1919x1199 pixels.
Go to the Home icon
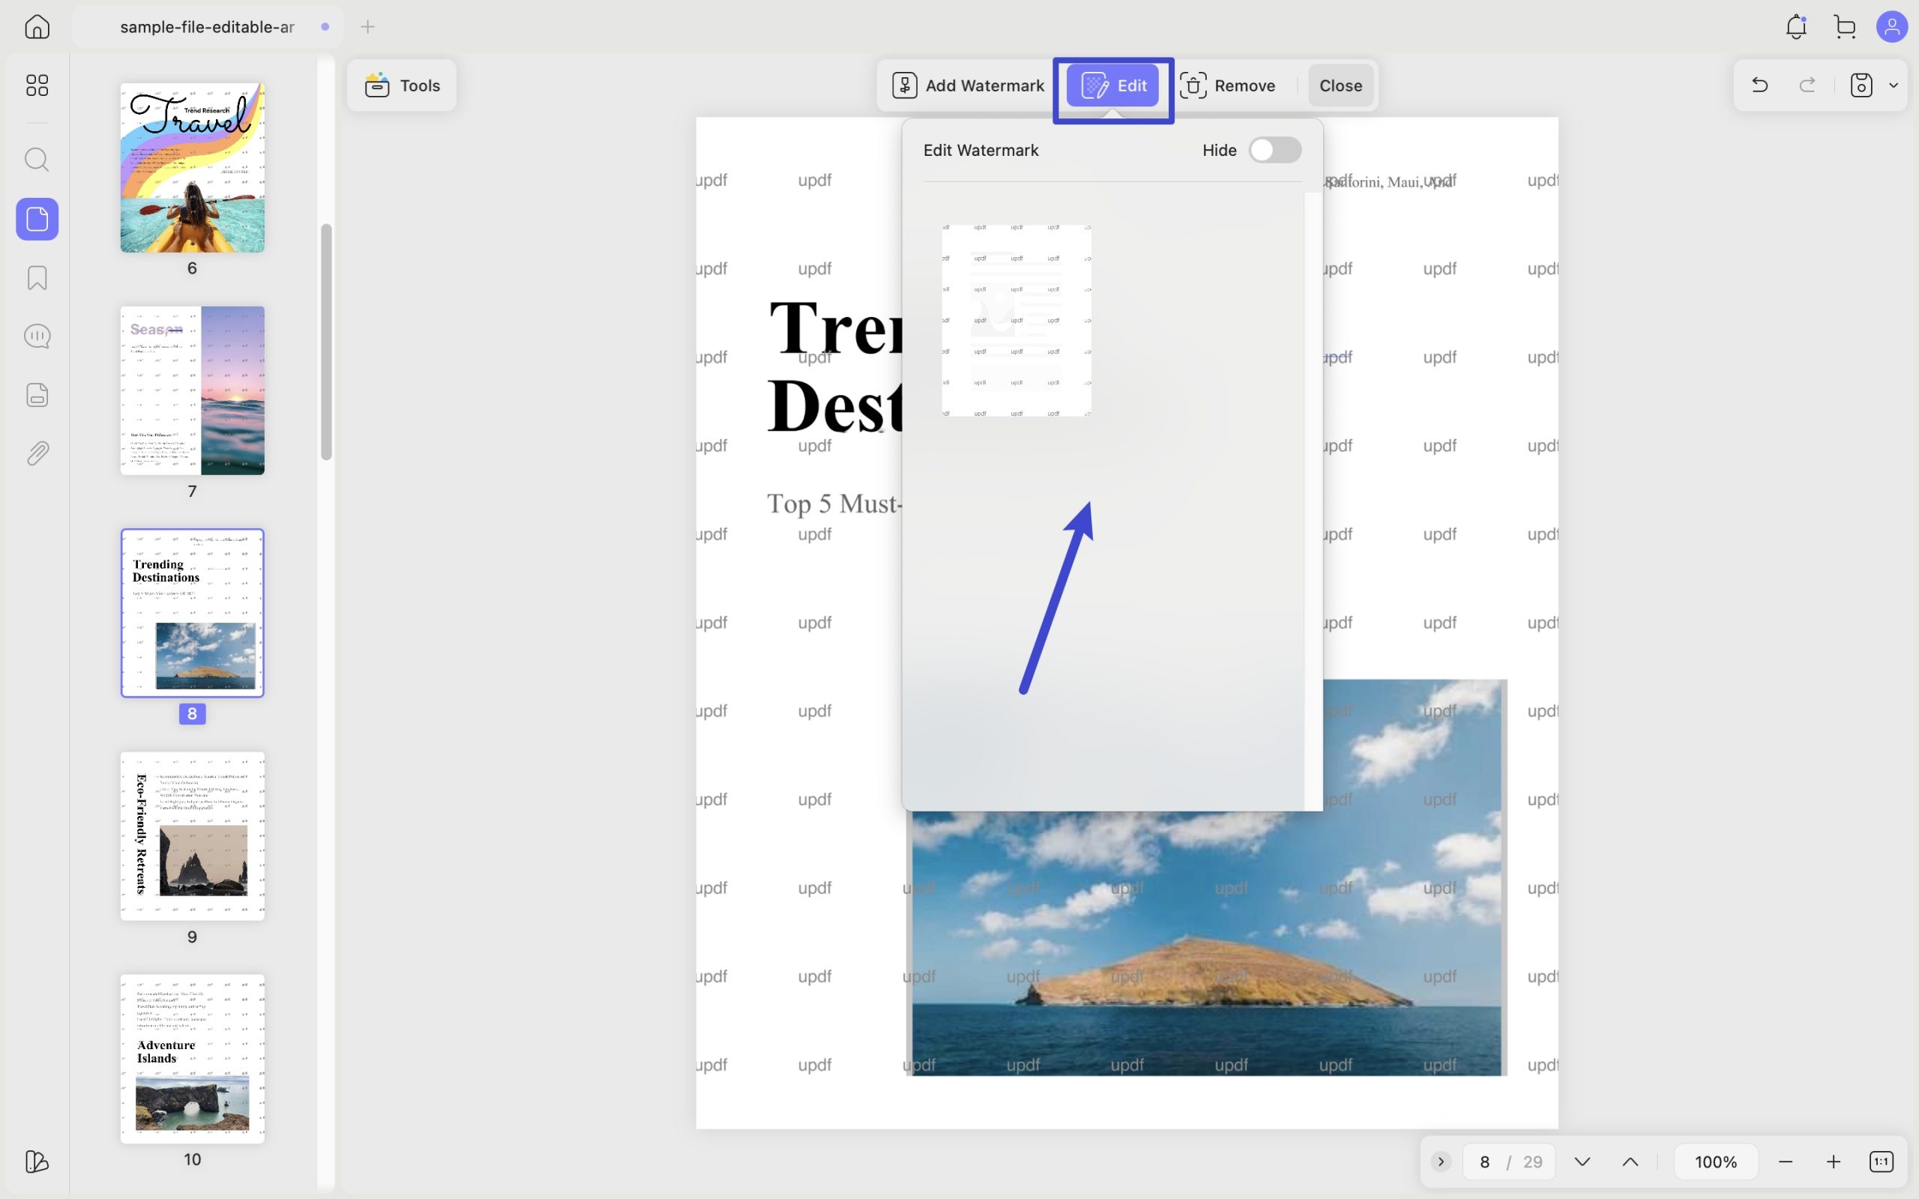(37, 26)
